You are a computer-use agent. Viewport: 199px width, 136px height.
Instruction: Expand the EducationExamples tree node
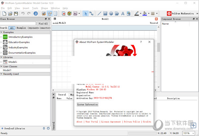(1, 42)
